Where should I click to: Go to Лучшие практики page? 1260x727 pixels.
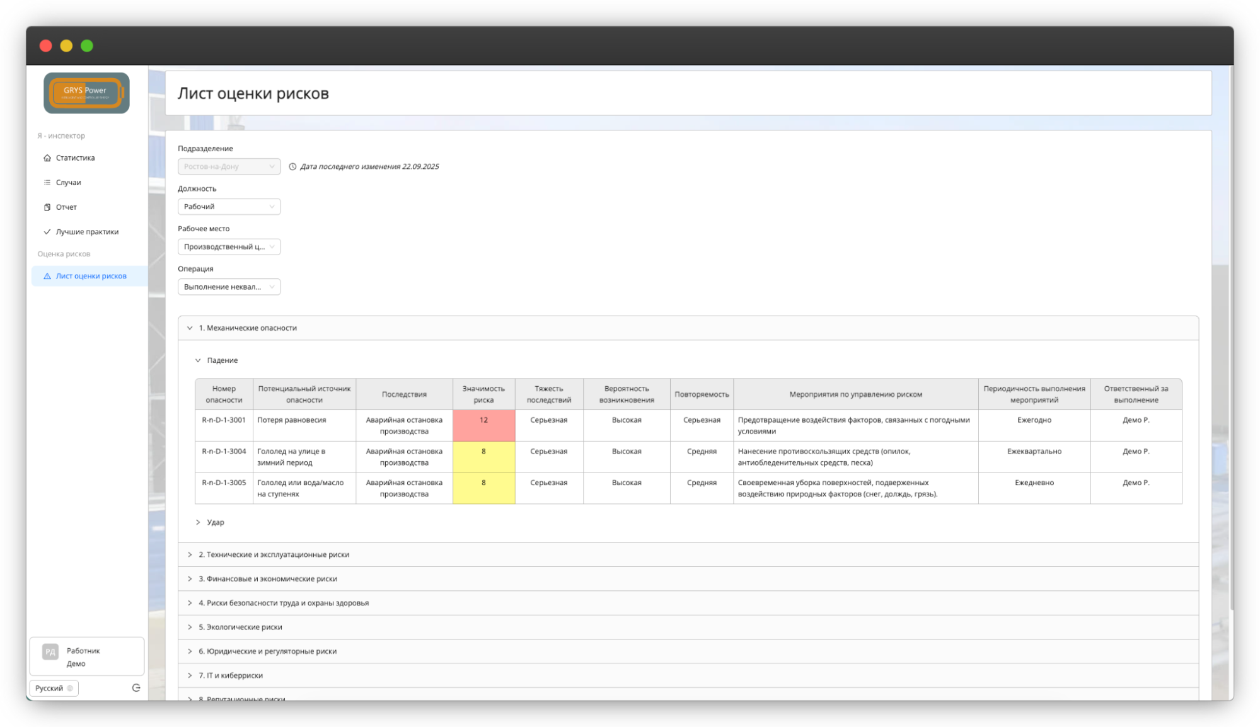[x=87, y=232]
